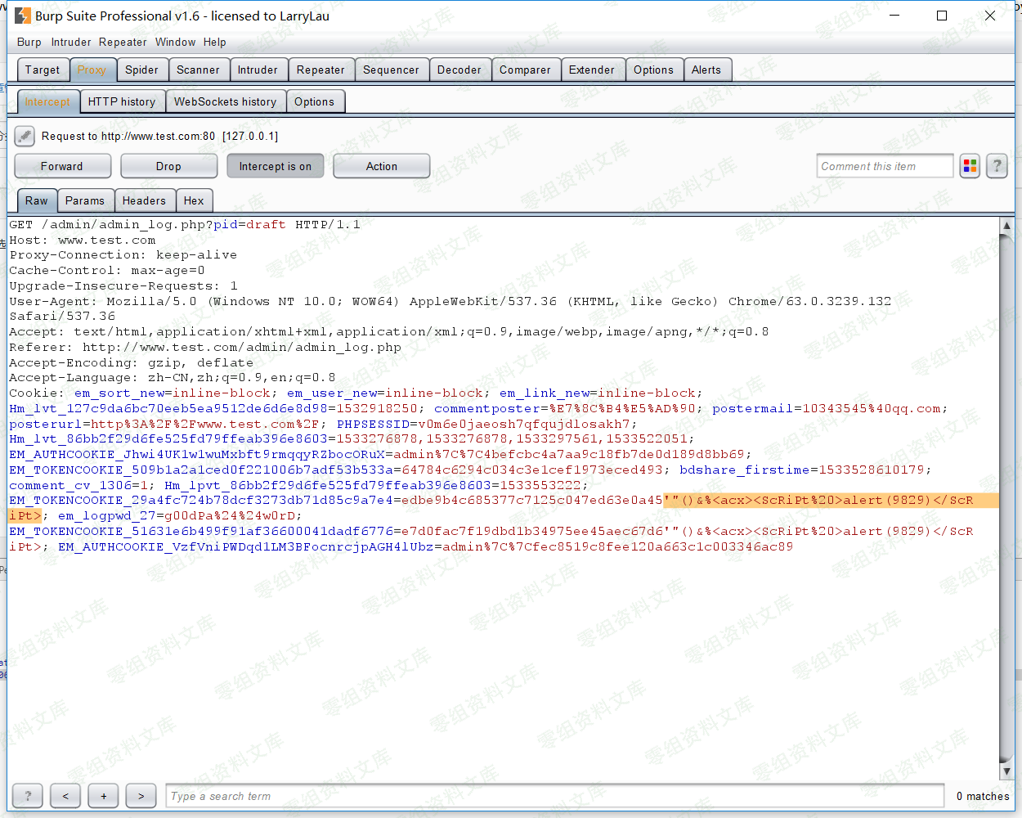This screenshot has height=818, width=1022.
Task: Click the Drop button
Action: pyautogui.click(x=168, y=165)
